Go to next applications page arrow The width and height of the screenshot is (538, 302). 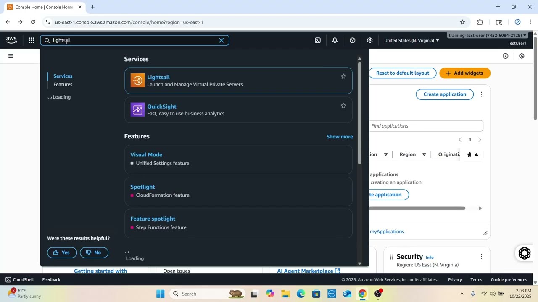[480, 140]
